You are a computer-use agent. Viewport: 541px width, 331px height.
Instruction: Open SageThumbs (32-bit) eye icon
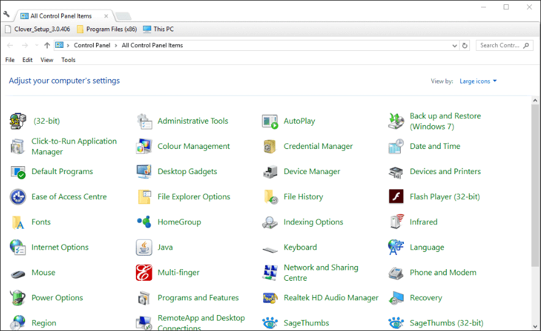[396, 322]
